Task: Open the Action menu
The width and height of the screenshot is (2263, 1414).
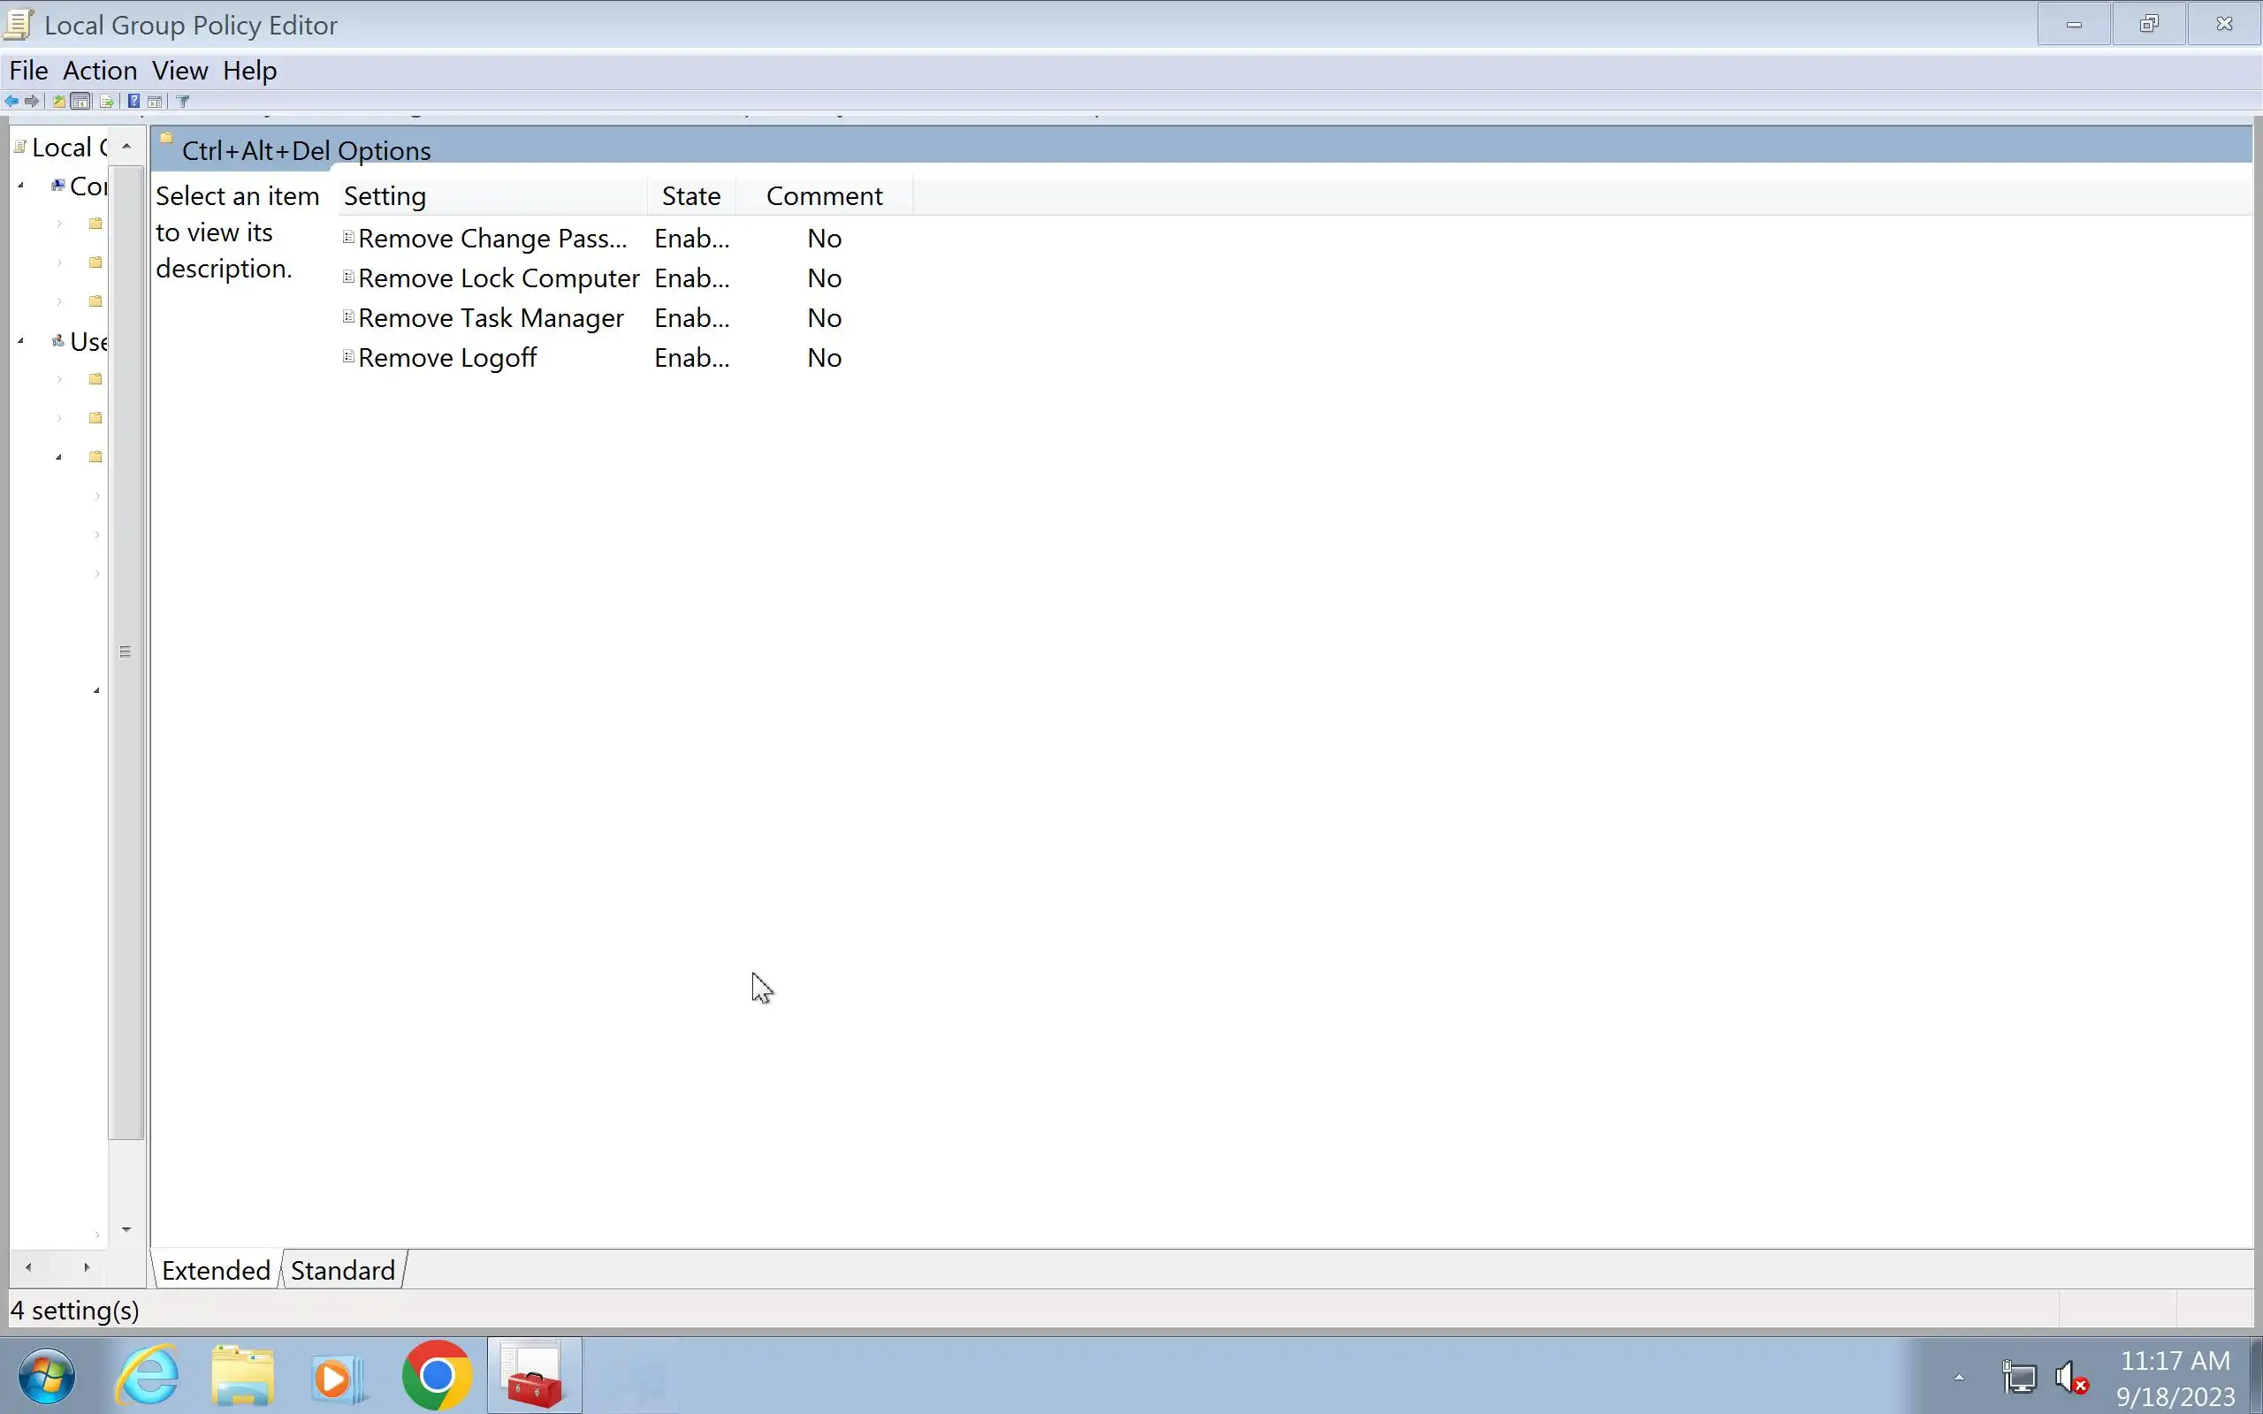Action: (99, 70)
